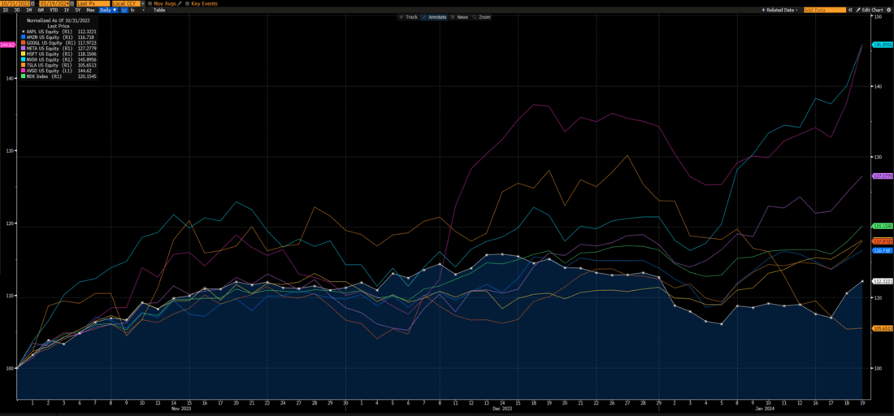Select the YTD time range tab
This screenshot has width=894, height=416.
coord(54,11)
